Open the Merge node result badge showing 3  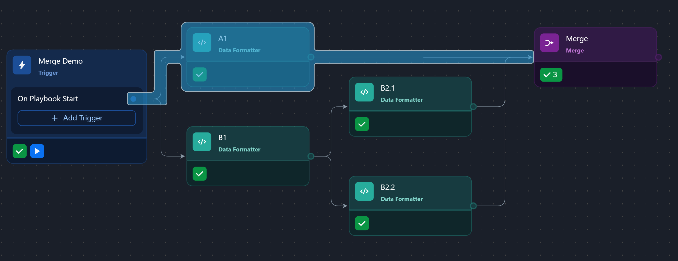pos(551,75)
